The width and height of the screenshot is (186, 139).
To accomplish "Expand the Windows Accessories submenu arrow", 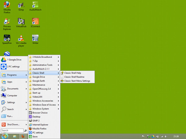I will (x=58, y=101).
